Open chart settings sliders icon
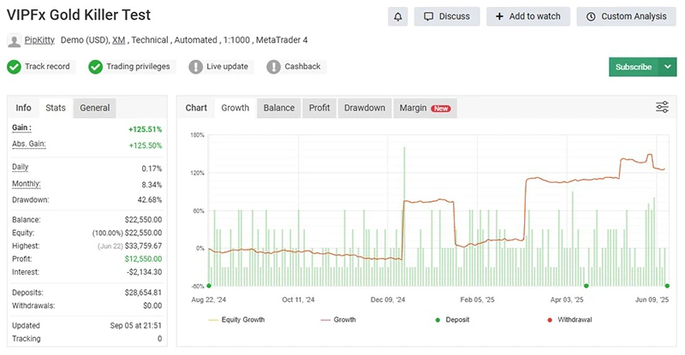Screen dimensions: 685x355 pos(662,107)
